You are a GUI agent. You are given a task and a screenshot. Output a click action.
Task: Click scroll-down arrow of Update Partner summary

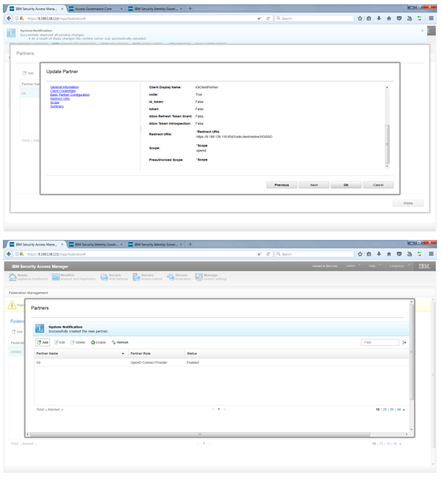387,167
